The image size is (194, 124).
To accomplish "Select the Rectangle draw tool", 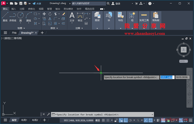I will pos(35,14).
